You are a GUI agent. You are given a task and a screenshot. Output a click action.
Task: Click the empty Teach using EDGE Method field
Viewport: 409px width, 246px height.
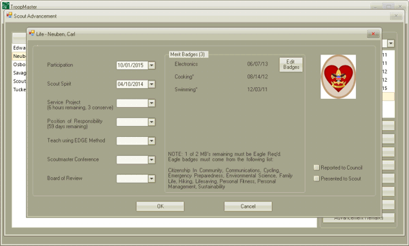click(x=132, y=141)
